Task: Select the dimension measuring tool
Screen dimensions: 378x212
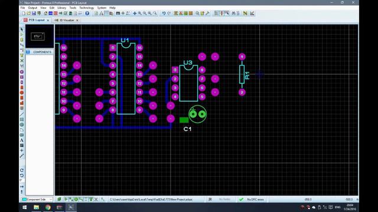Action: [22, 155]
